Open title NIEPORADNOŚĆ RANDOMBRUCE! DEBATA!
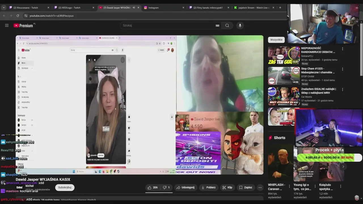 (x=318, y=50)
